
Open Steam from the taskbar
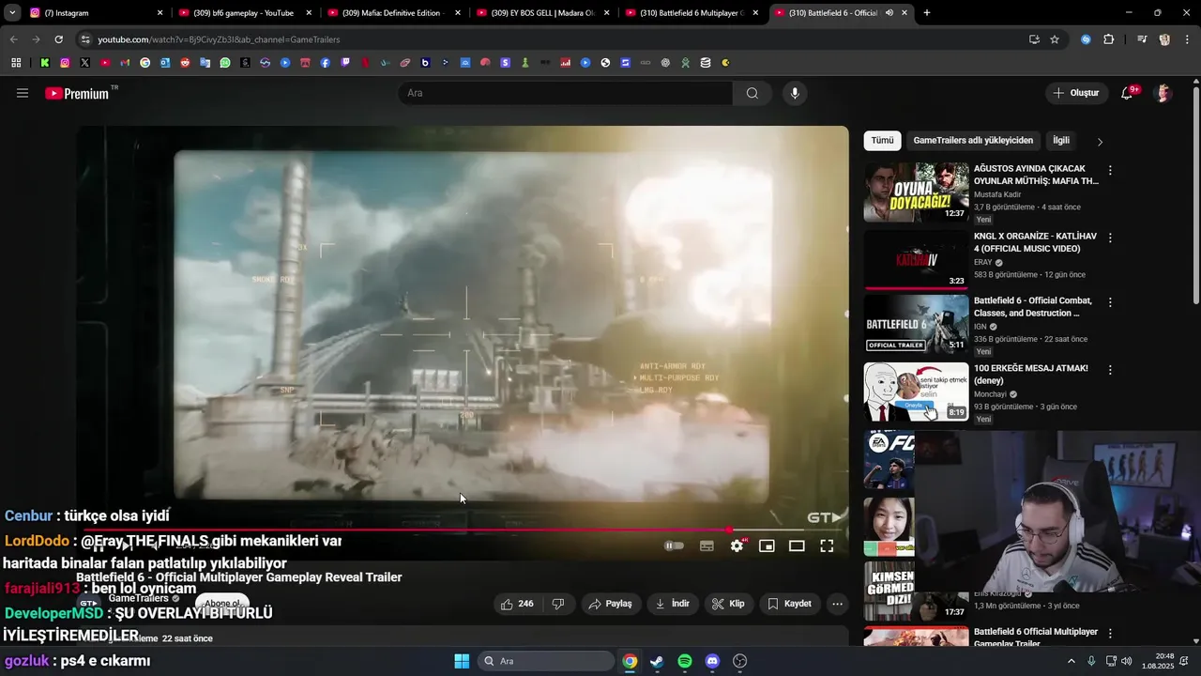pos(657,661)
